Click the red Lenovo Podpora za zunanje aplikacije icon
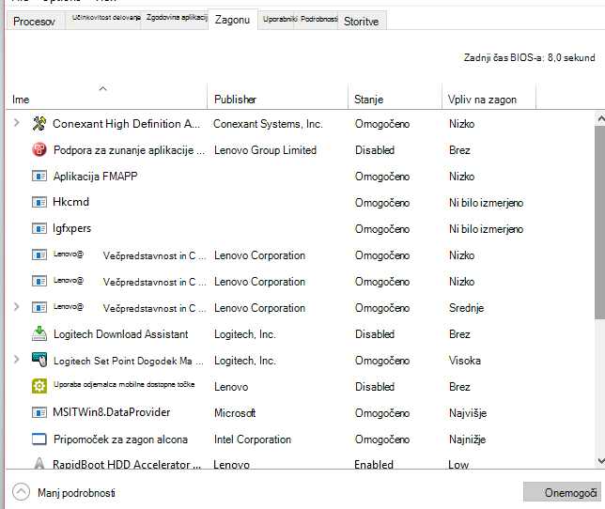Viewport: 605px width, 509px height. tap(39, 150)
